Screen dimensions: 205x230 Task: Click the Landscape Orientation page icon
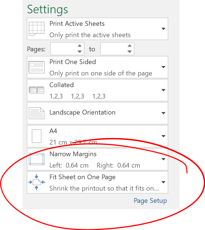coord(37,113)
